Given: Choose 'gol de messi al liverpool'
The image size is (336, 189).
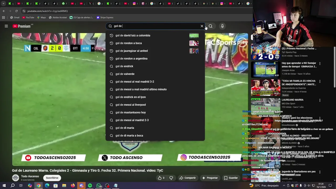Looking at the screenshot, I should [x=155, y=105].
